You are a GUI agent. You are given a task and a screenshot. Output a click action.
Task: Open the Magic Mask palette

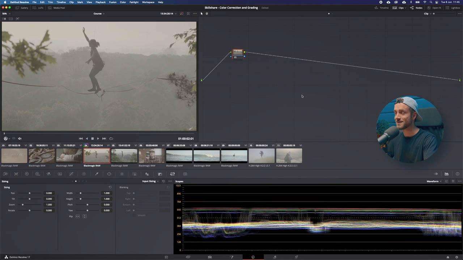pos(135,174)
